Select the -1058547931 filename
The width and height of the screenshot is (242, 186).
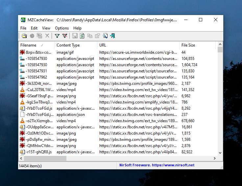click(36, 71)
